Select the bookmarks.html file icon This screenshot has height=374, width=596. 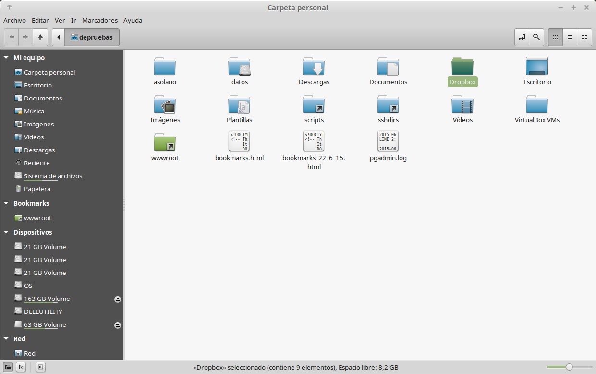[x=239, y=141]
